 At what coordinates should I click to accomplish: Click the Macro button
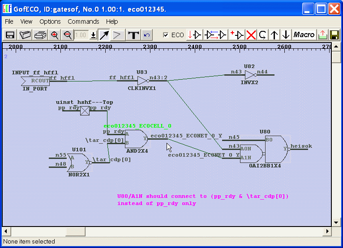304,35
